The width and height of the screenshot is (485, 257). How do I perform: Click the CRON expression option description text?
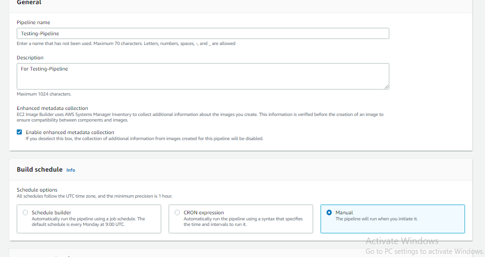tap(243, 221)
